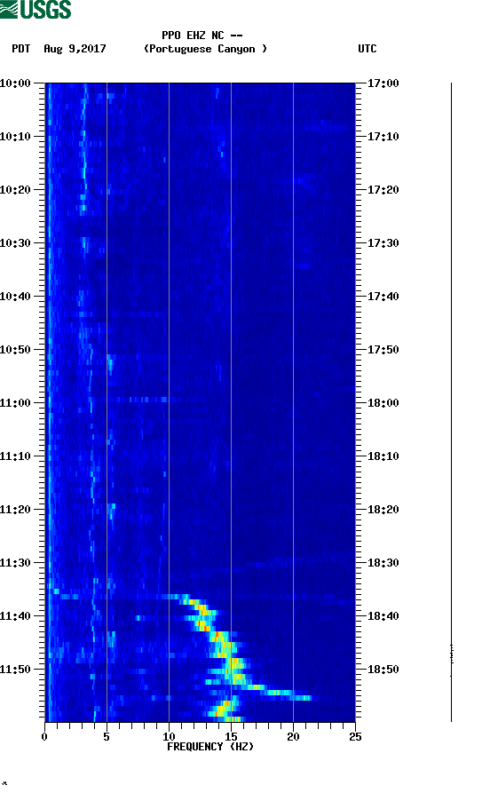Click the 'UTC' timezone label
Image resolution: width=490 pixels, height=793 pixels.
(x=367, y=49)
